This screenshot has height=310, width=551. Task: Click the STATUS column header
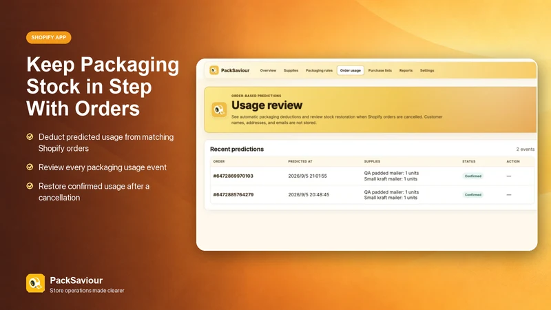click(469, 161)
